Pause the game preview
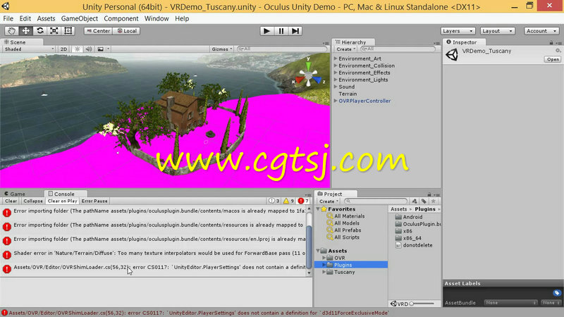The width and height of the screenshot is (564, 317). coord(281,31)
